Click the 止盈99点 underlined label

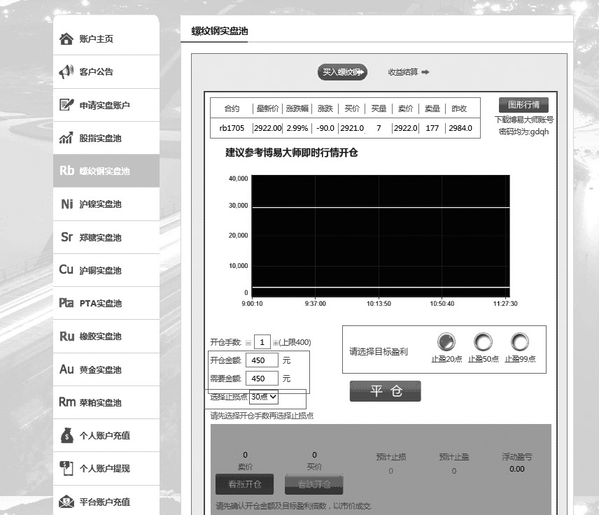click(x=520, y=359)
